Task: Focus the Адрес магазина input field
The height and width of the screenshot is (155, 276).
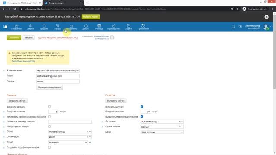Action: click(x=58, y=71)
